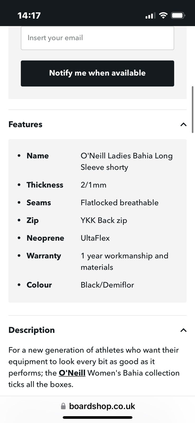Tap the home indicator bar

(97, 417)
